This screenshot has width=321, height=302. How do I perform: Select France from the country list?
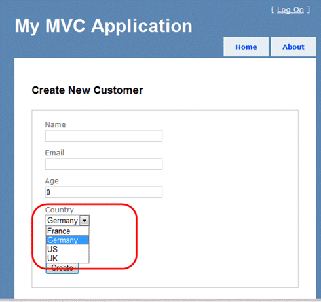(67, 231)
